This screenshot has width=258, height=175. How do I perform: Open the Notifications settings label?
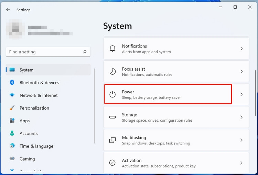click(x=135, y=46)
